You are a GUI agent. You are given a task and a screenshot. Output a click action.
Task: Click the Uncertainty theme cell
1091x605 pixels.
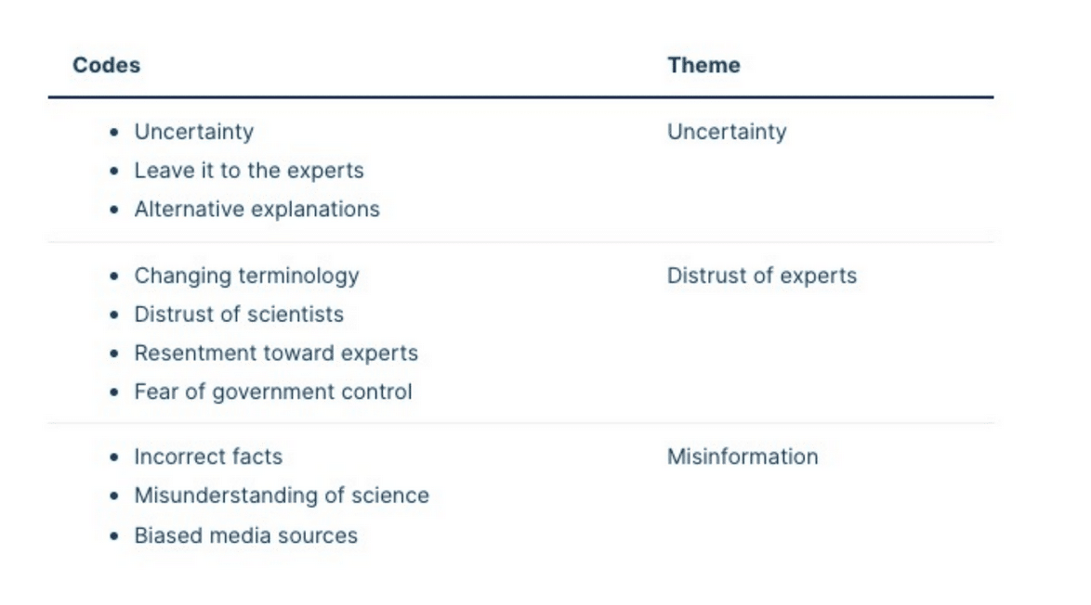coord(727,132)
